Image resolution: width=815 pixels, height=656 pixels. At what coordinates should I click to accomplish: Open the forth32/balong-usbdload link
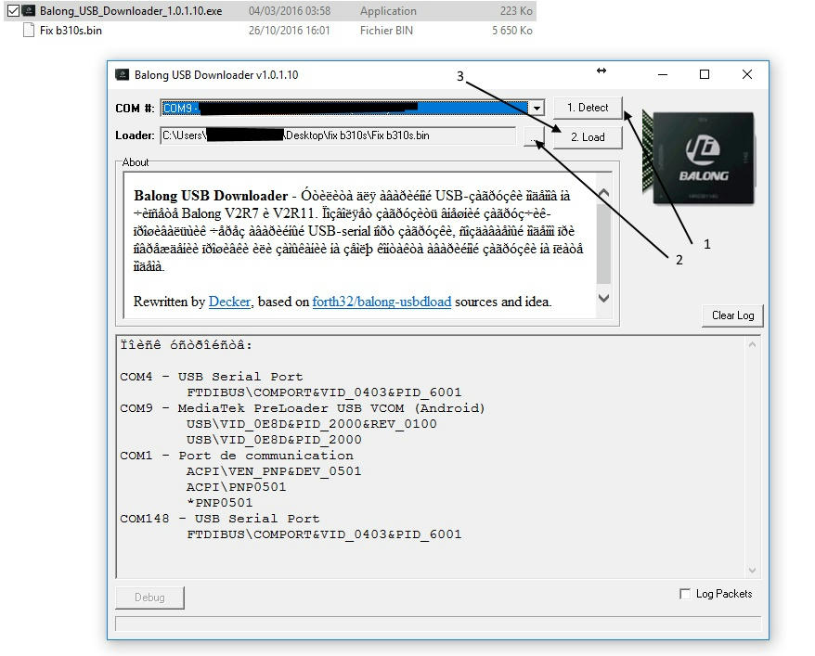coord(382,302)
